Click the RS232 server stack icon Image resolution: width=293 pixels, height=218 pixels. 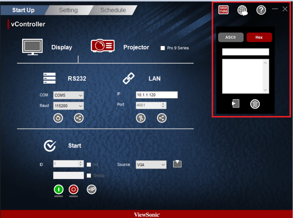pos(49,78)
